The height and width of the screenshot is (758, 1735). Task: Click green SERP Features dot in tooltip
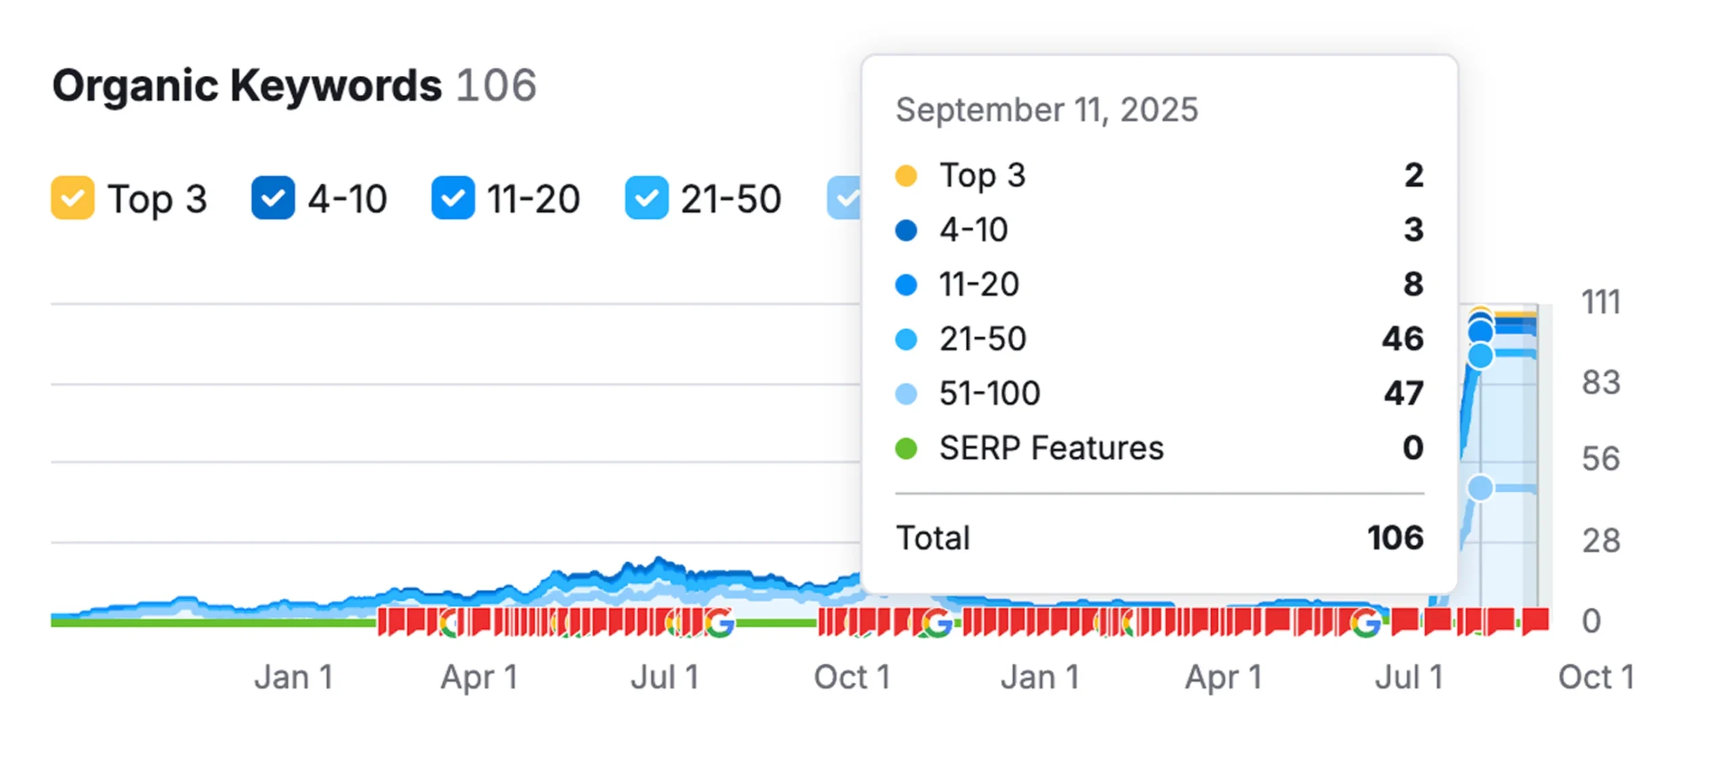[906, 448]
